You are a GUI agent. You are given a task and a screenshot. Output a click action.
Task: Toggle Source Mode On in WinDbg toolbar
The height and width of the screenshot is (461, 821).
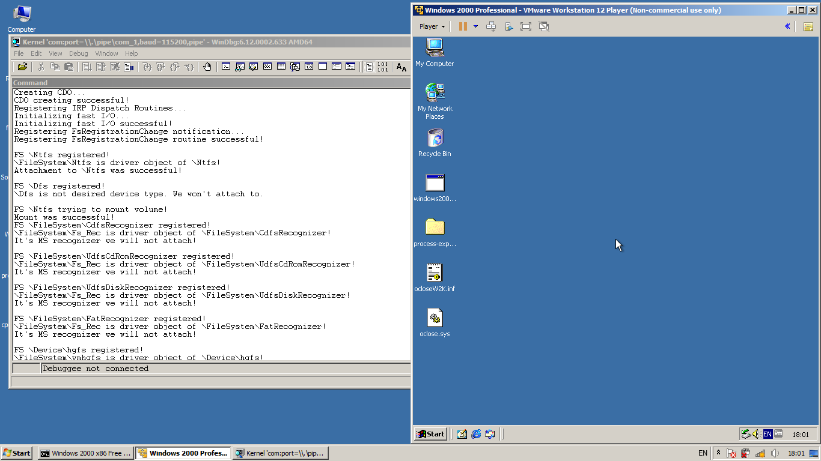[369, 67]
